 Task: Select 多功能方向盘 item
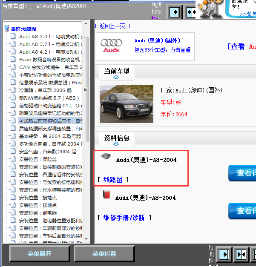(51, 144)
